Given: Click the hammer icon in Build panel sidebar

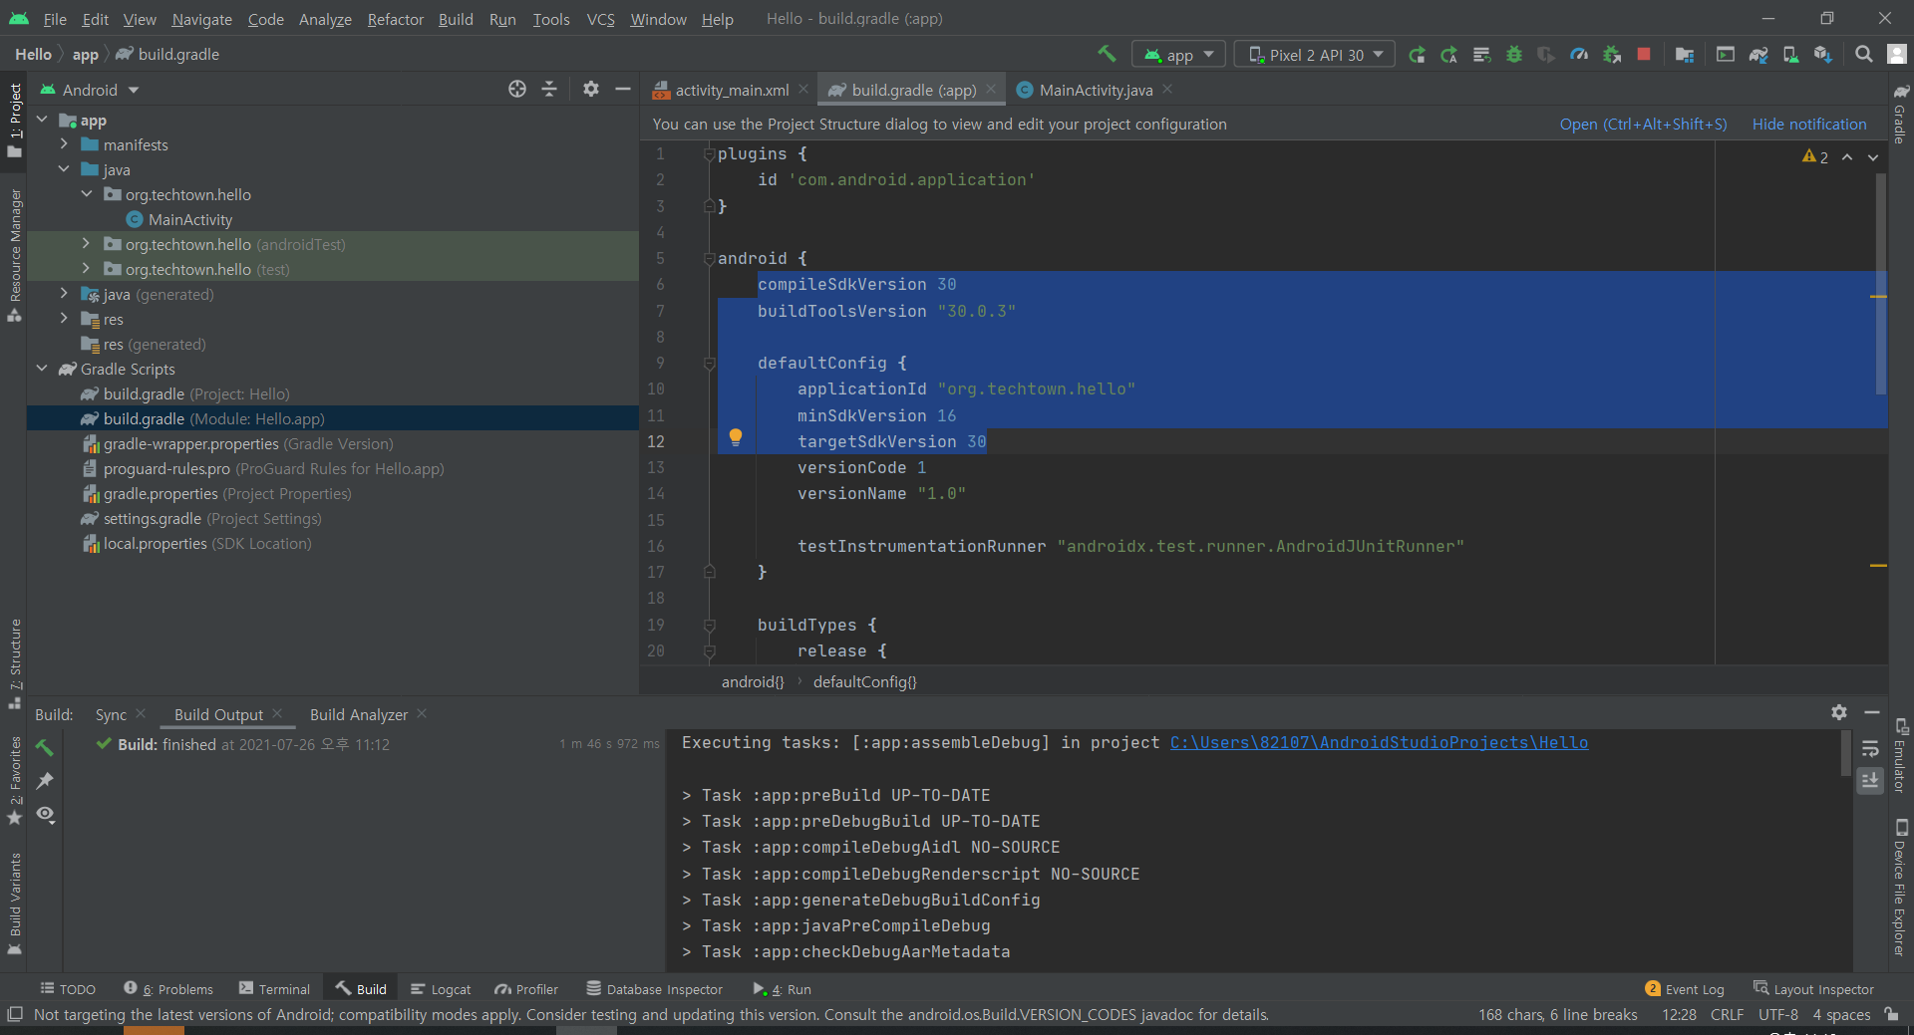Looking at the screenshot, I should [x=45, y=747].
